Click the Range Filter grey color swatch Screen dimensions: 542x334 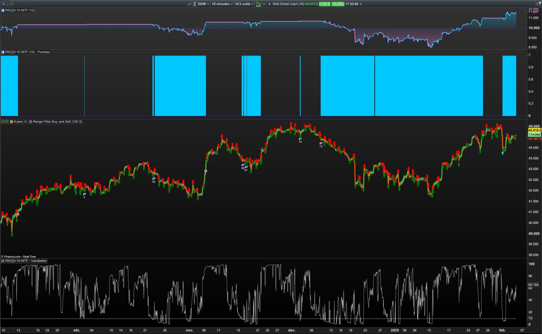pos(31,122)
